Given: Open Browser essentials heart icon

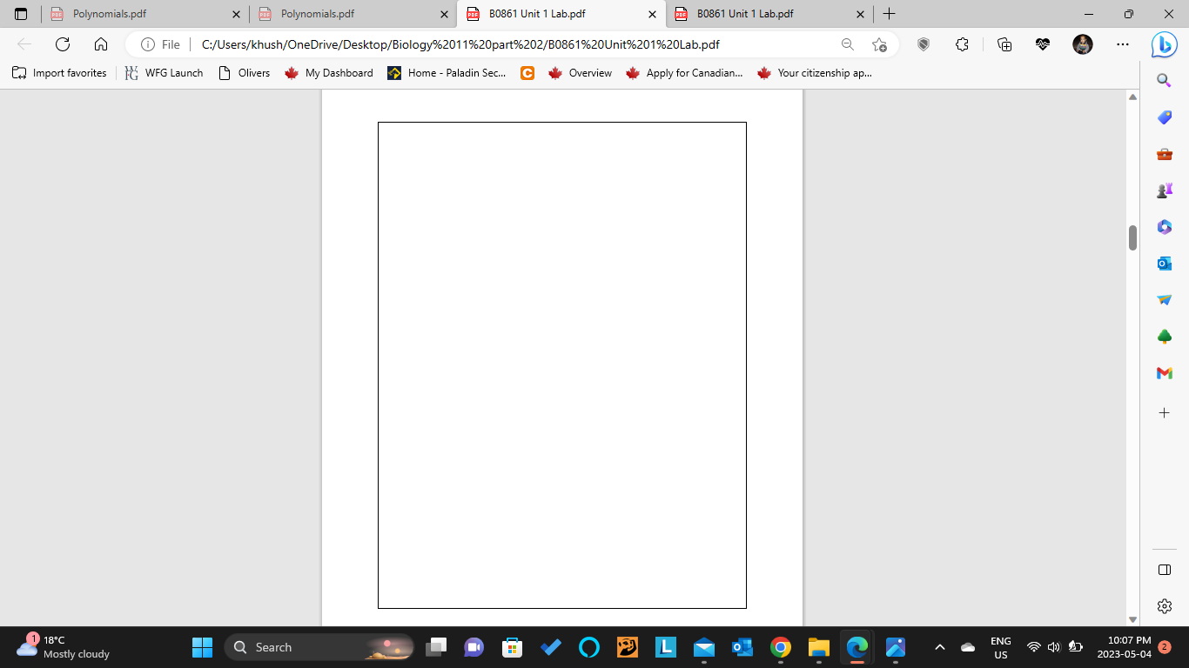Looking at the screenshot, I should tap(1043, 44).
